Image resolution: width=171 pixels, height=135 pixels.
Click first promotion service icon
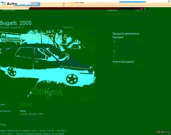pyautogui.click(x=114, y=42)
